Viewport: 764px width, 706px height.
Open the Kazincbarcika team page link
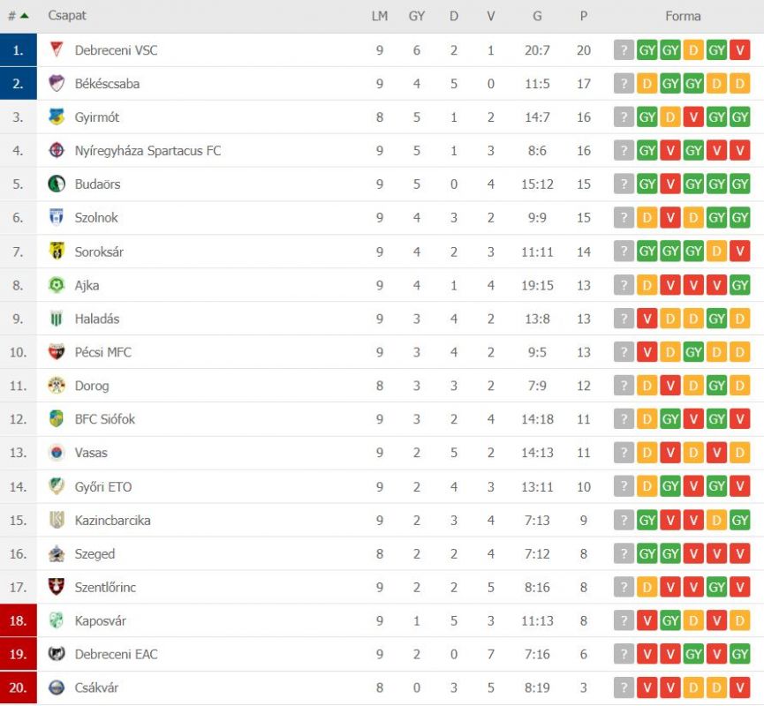coord(112,521)
